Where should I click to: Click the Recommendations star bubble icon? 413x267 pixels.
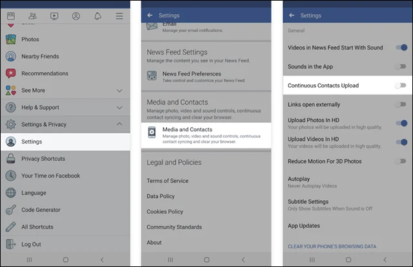(x=11, y=73)
